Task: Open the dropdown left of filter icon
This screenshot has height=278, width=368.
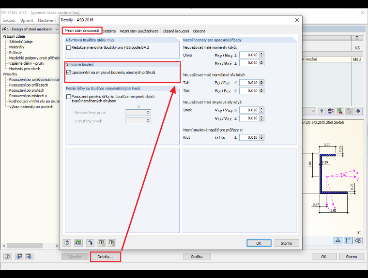Action: pyautogui.click(x=313, y=111)
